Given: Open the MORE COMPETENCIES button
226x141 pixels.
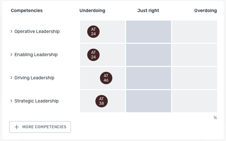Looking at the screenshot, I should click(x=40, y=127).
